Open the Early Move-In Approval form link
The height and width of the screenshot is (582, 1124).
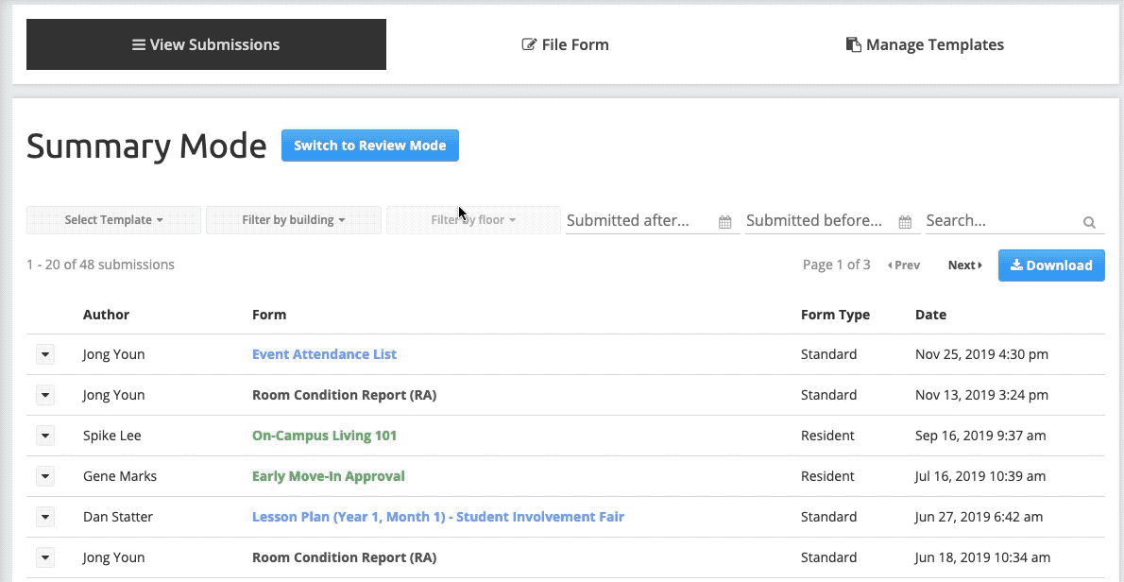pyautogui.click(x=328, y=476)
